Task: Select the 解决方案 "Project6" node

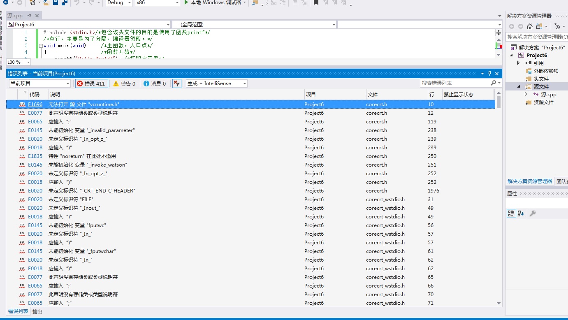Action: pos(538,47)
